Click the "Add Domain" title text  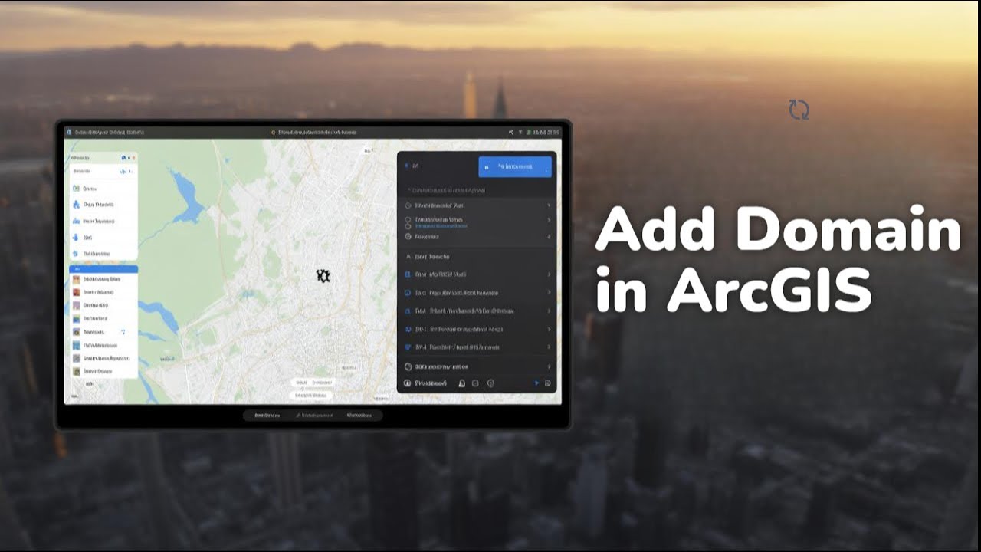point(778,230)
